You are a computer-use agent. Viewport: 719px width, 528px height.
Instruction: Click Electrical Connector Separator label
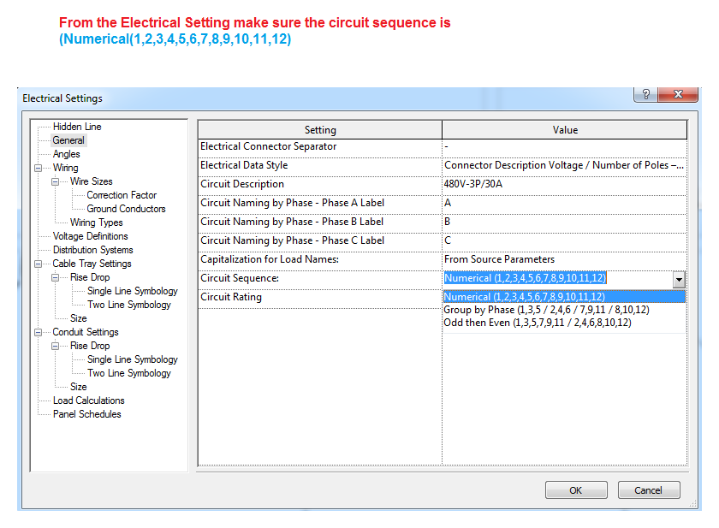tap(268, 146)
